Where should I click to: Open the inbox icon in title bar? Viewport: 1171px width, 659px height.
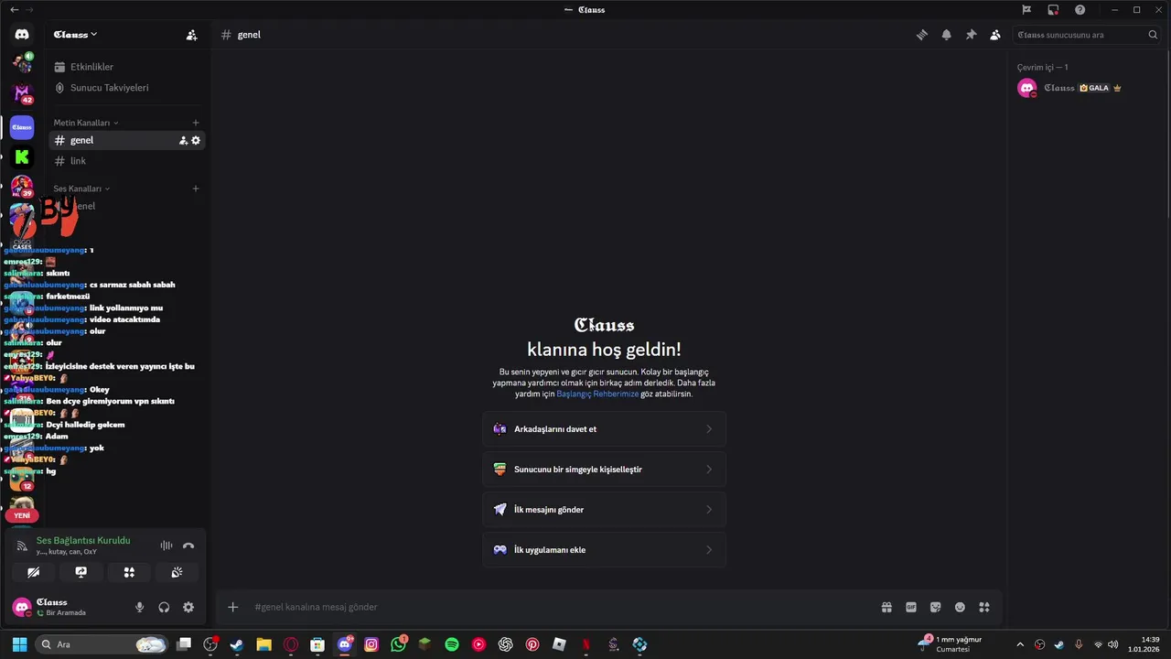(x=1054, y=10)
